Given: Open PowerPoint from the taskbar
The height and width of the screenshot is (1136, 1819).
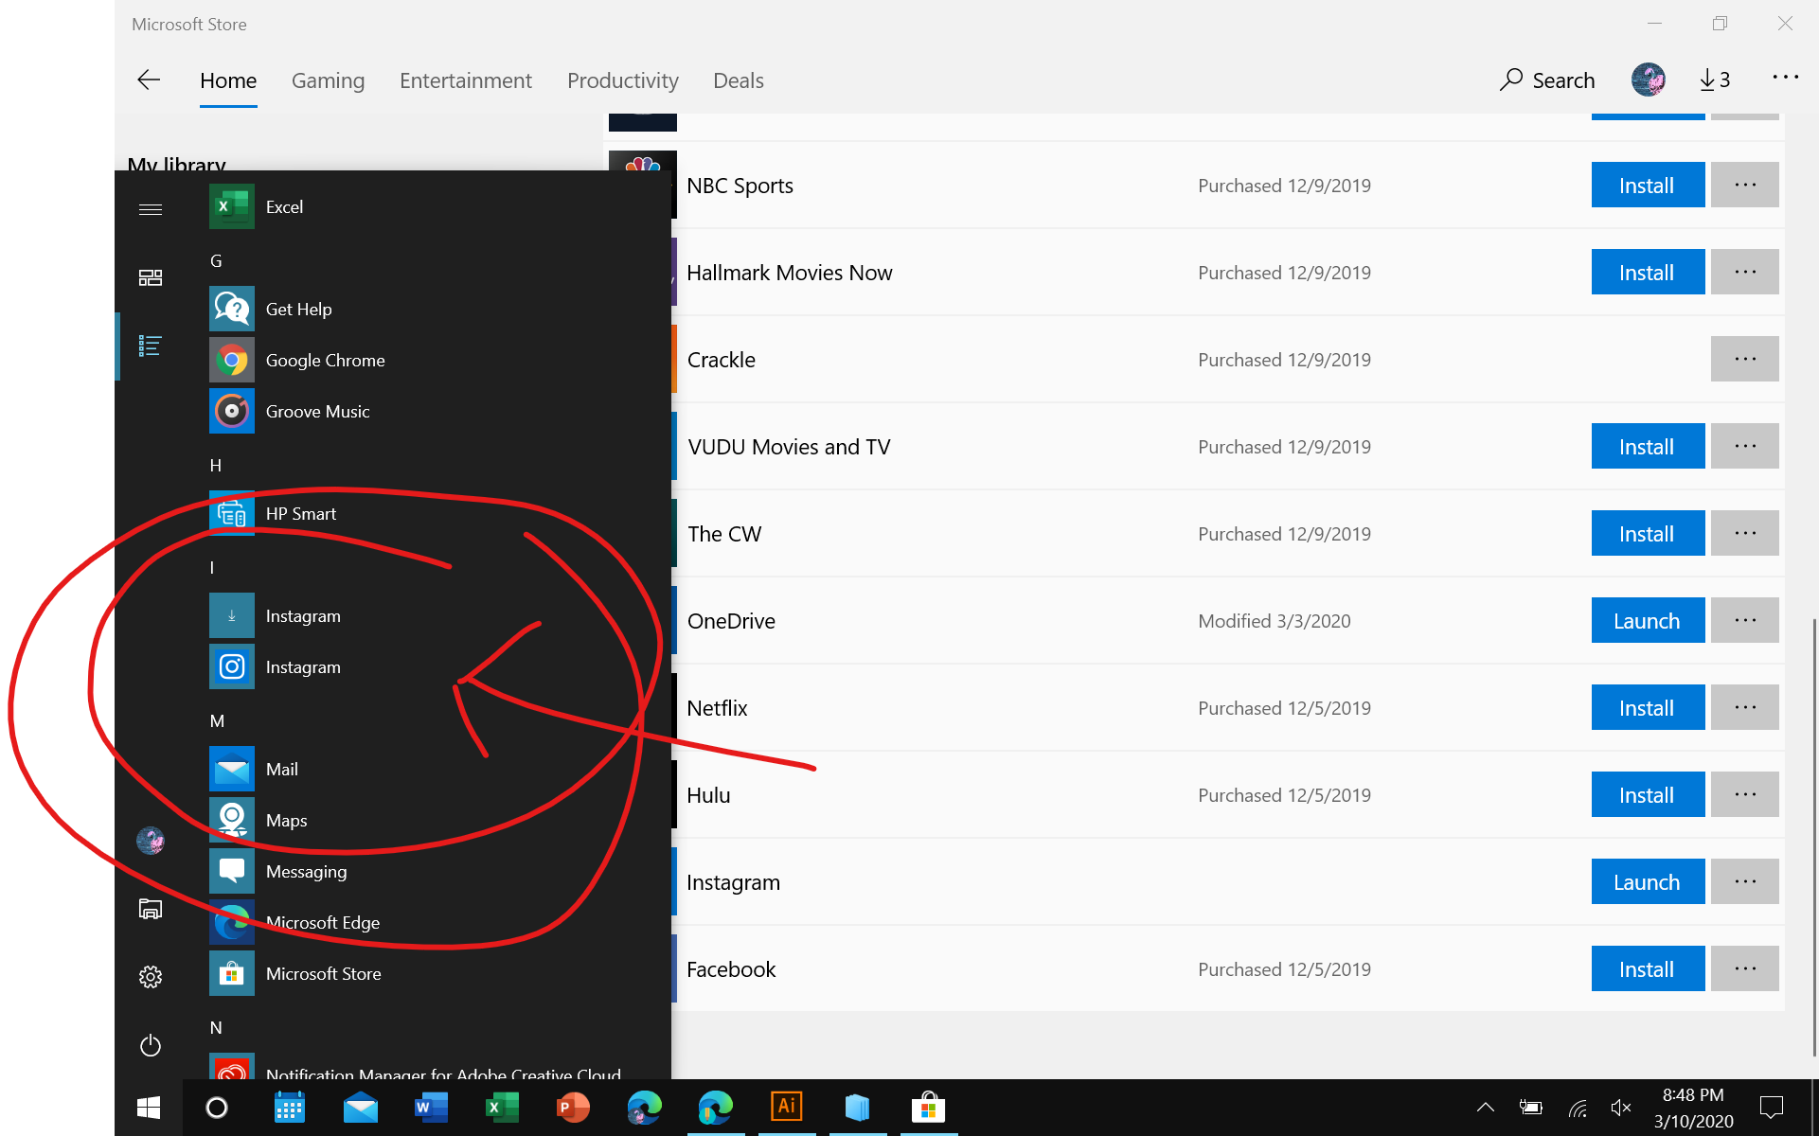Looking at the screenshot, I should pyautogui.click(x=573, y=1108).
